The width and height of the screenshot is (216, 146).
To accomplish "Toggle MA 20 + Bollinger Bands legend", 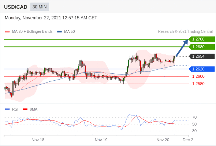I will (x=29, y=32).
